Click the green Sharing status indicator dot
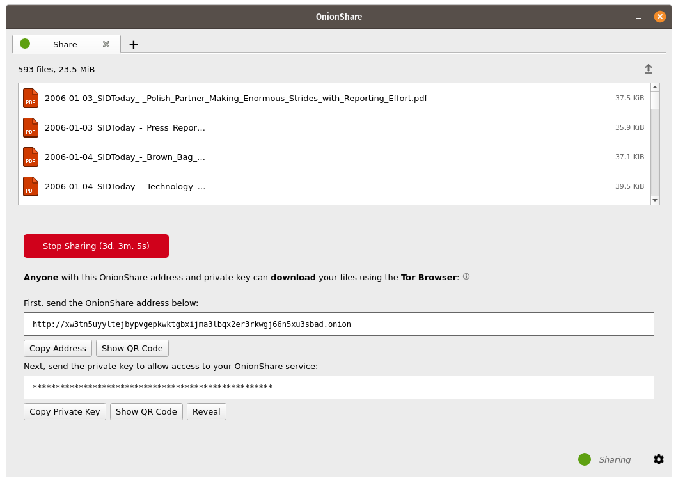The width and height of the screenshot is (678, 483). 585,459
